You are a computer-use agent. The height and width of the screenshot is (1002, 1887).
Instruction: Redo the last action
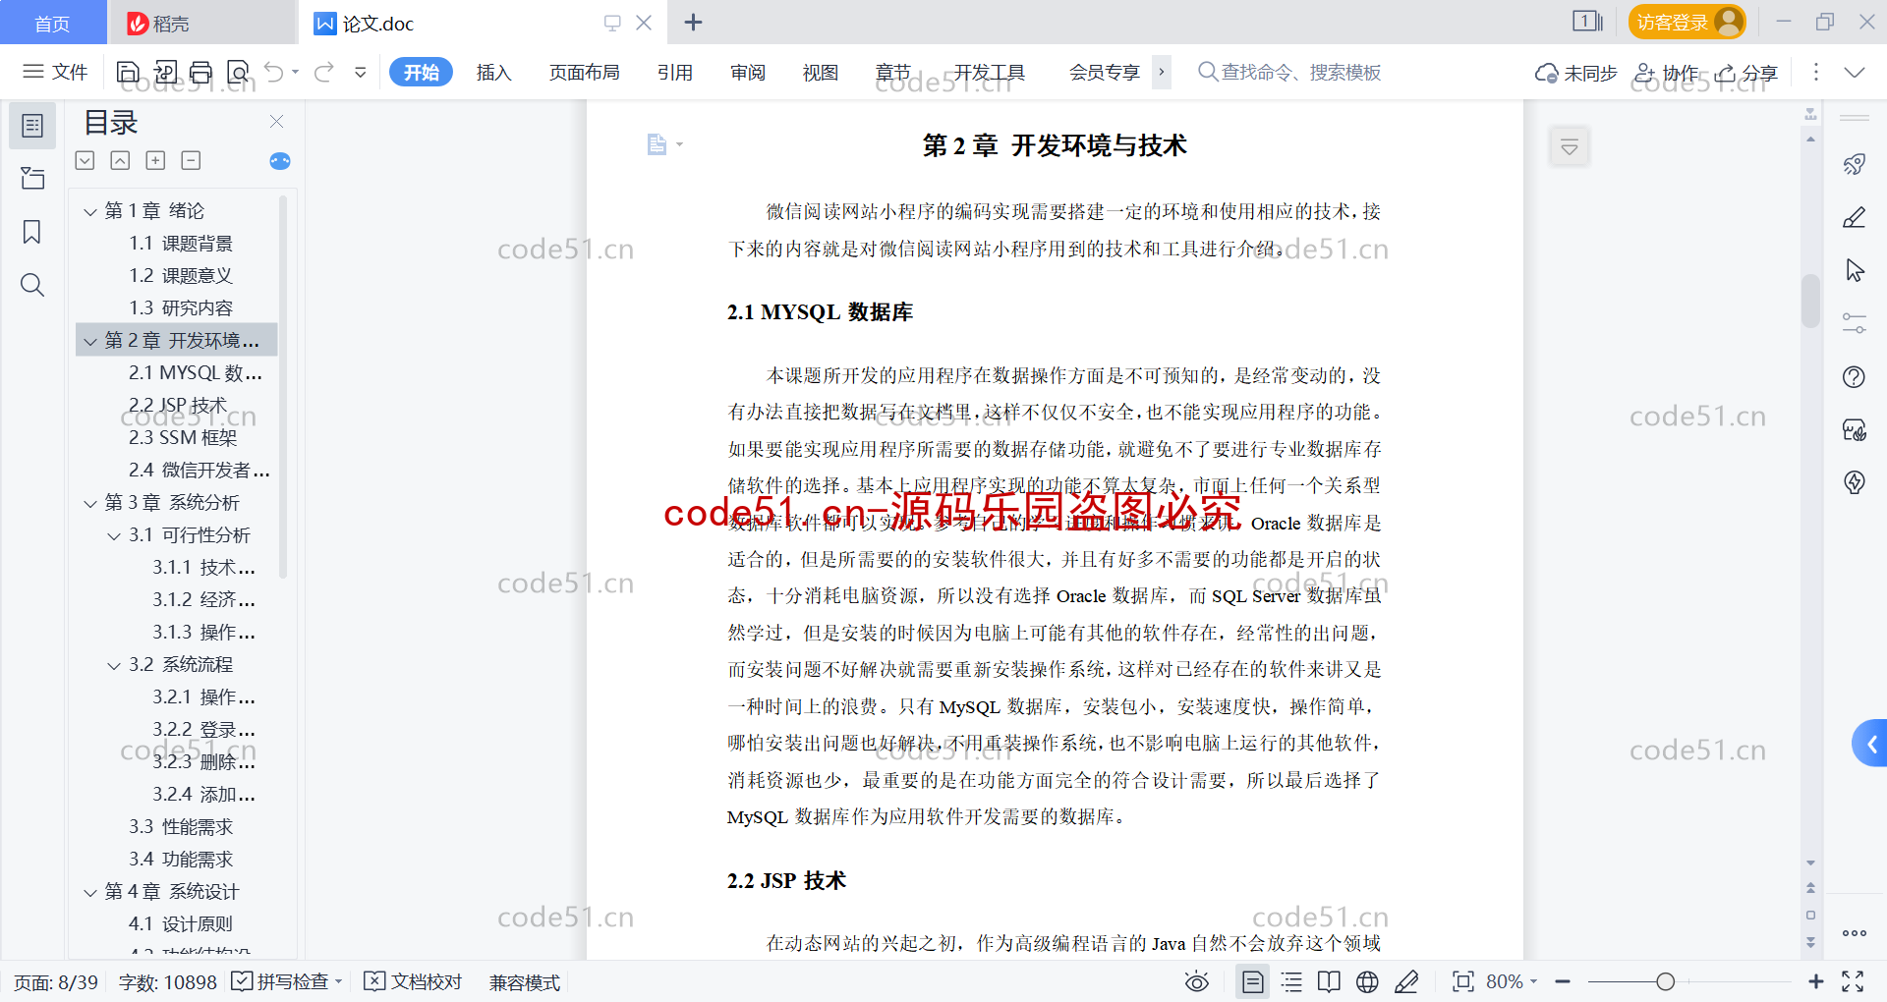coord(323,72)
